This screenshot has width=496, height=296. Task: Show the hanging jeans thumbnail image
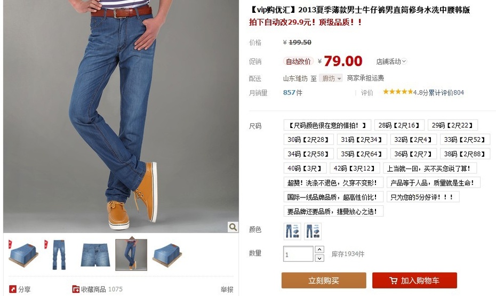pos(59,255)
